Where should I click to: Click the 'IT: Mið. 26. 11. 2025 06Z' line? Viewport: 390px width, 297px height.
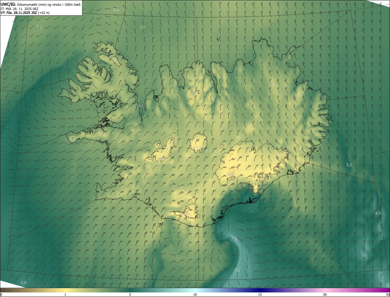click(x=20, y=9)
